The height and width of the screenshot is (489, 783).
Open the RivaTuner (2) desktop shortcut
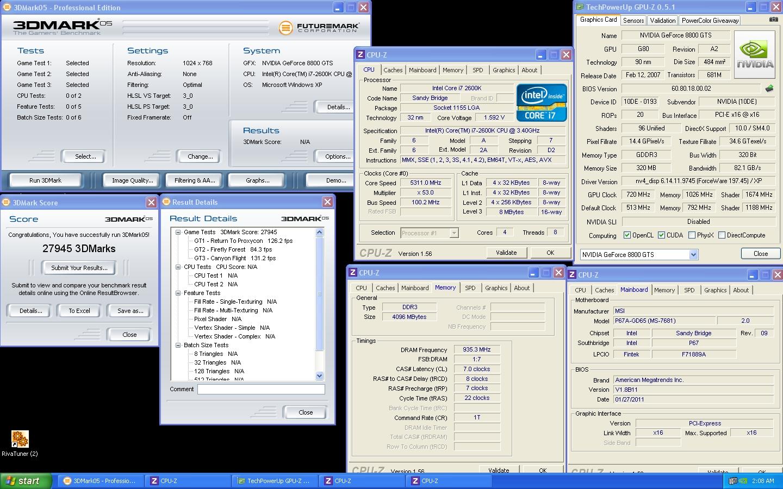tap(20, 443)
